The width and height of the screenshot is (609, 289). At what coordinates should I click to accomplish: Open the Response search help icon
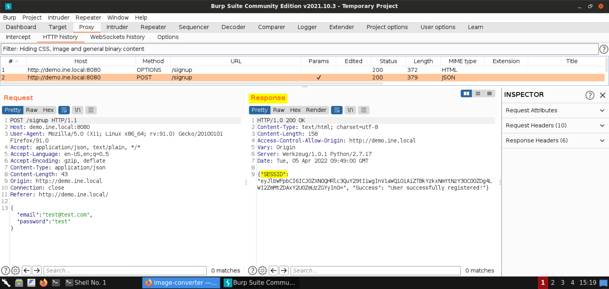[x=252, y=271]
